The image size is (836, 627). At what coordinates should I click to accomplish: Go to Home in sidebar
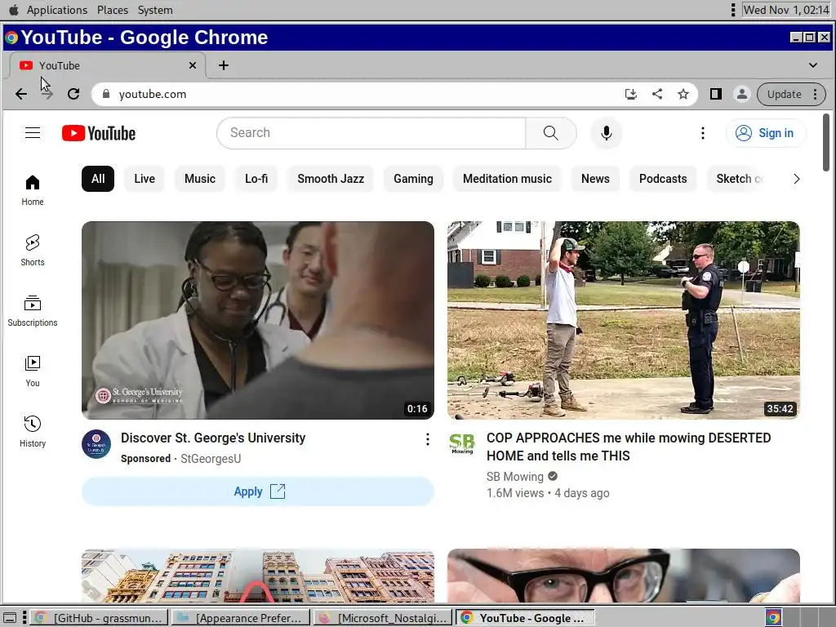[33, 190]
